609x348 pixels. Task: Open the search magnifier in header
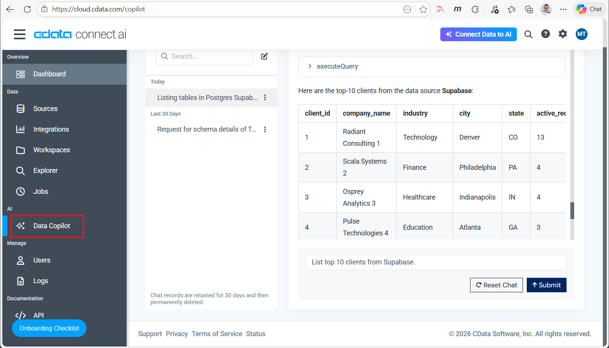528,34
